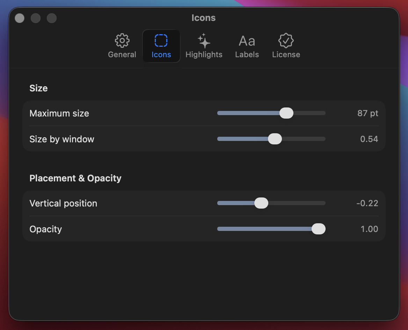Viewport: 408px width, 330px height.
Task: Click the Size section heading
Action: 38,88
